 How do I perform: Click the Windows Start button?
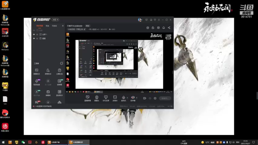[x=3, y=142]
